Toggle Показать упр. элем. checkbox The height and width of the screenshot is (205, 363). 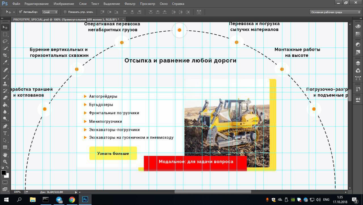[65, 12]
